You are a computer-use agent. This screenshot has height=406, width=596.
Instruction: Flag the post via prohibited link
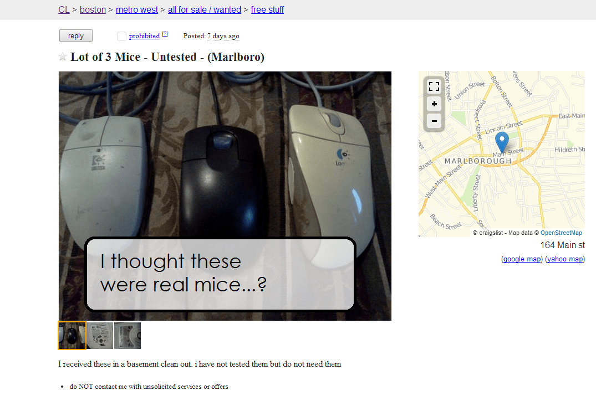coord(145,36)
